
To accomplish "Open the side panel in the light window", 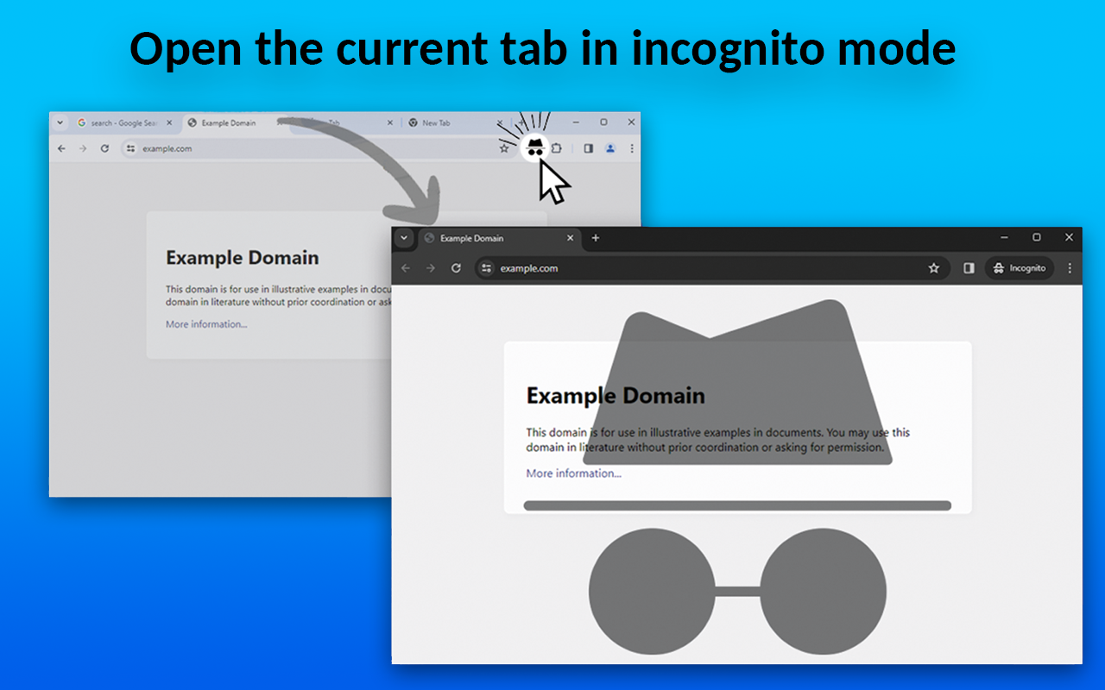I will 588,148.
